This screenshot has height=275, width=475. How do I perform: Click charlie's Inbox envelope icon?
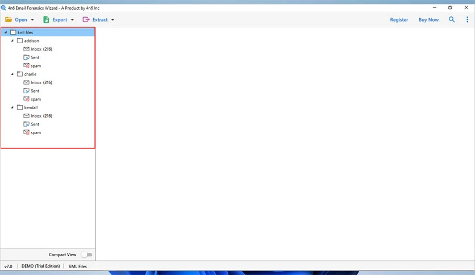(26, 82)
